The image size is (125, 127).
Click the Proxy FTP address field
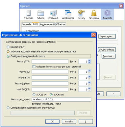pyautogui.click(x=50, y=78)
